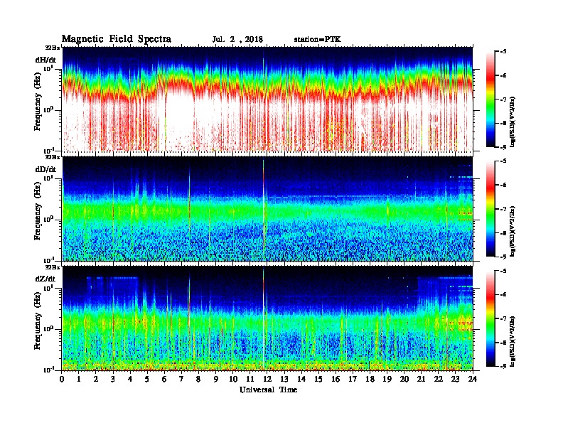Click inside the dD/dt spectrogram plot
The height and width of the screenshot is (435, 563).
click(267, 208)
